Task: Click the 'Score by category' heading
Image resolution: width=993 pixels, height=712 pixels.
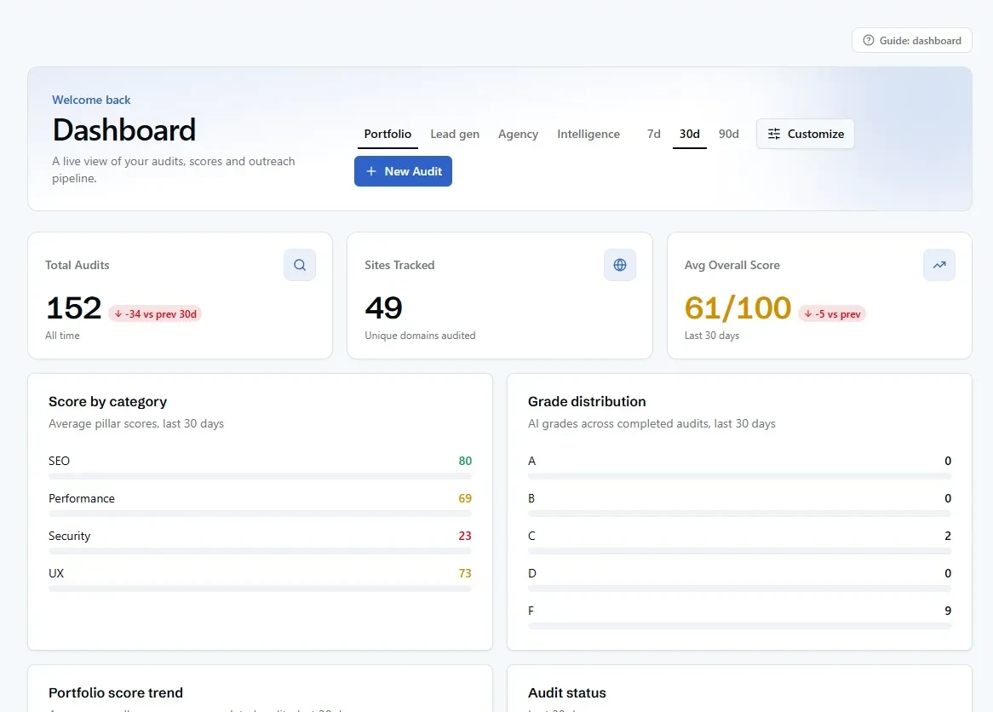Action: 107,401
